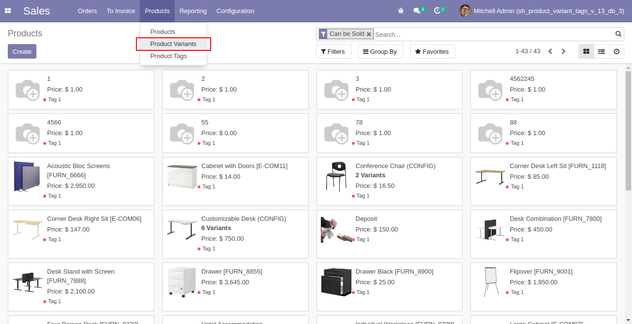Viewport: 632px width, 324px height.
Task: Go to next page arrow
Action: click(x=563, y=51)
